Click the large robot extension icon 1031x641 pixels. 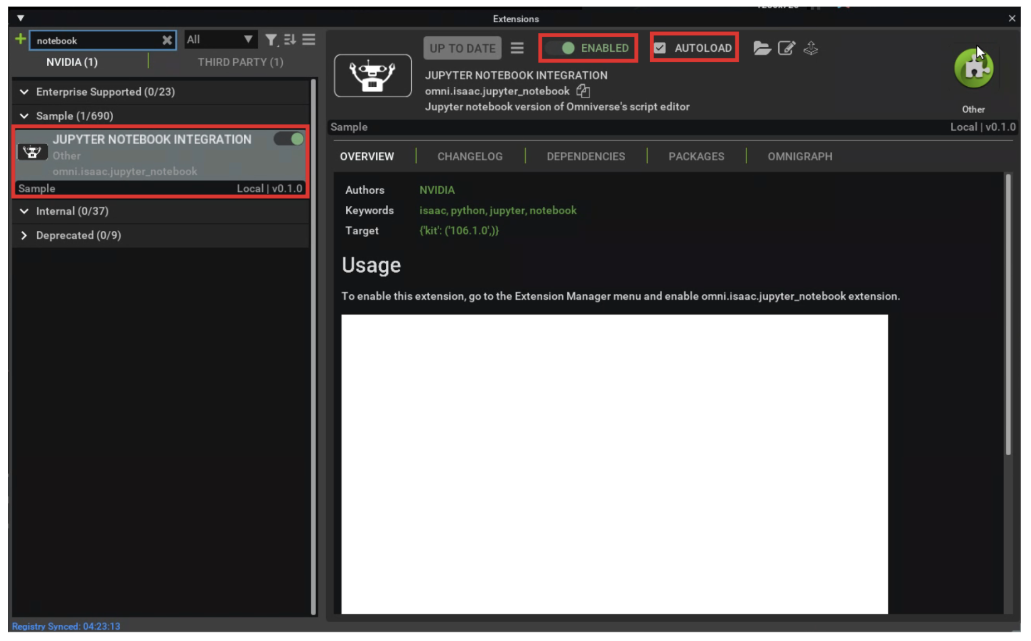click(372, 75)
